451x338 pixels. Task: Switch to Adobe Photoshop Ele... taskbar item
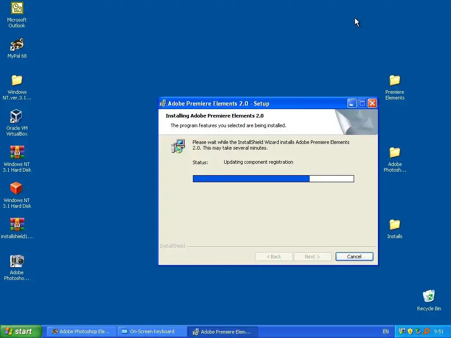[x=81, y=331]
